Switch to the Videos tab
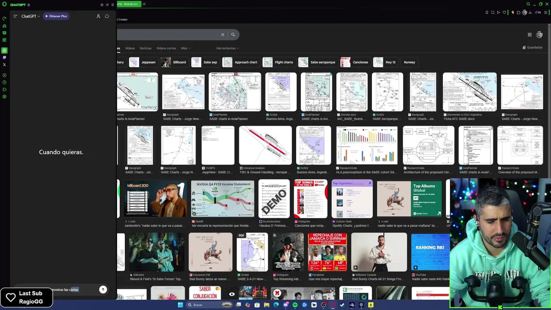551x310 pixels. pos(130,48)
